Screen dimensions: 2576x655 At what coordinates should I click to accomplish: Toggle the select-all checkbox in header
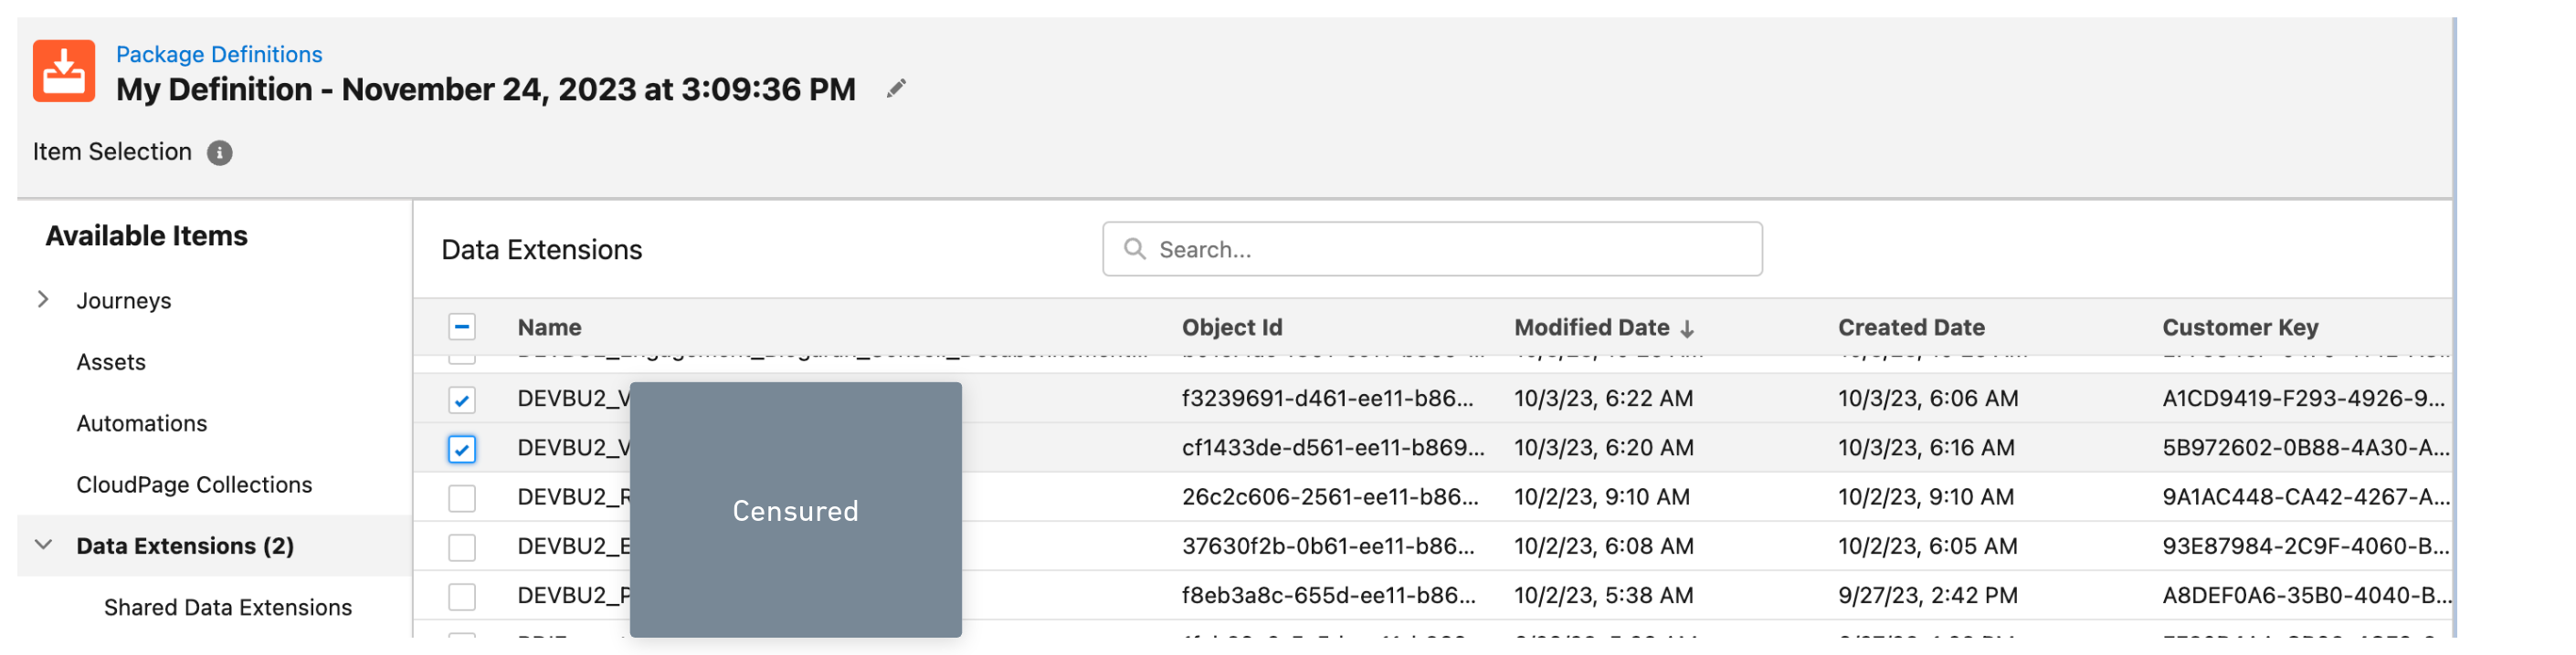point(462,327)
